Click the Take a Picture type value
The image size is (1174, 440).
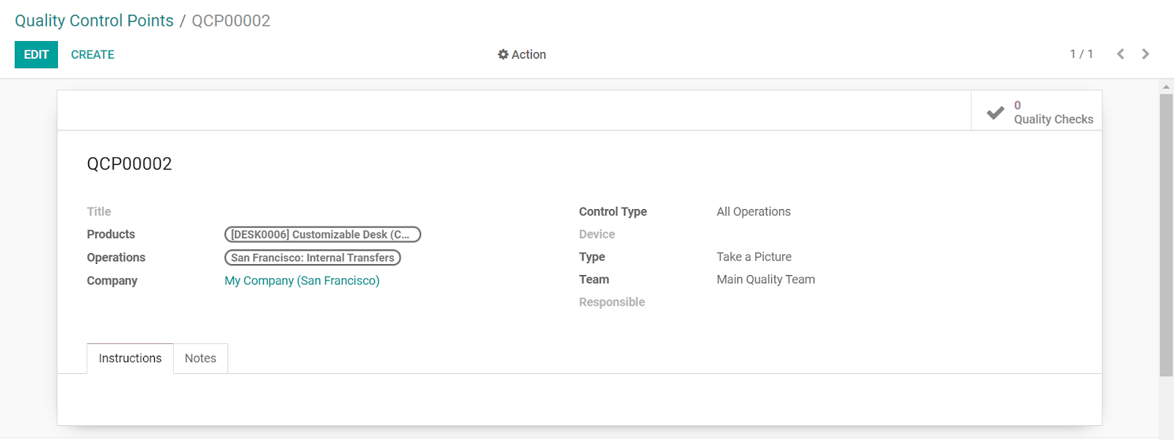point(754,257)
